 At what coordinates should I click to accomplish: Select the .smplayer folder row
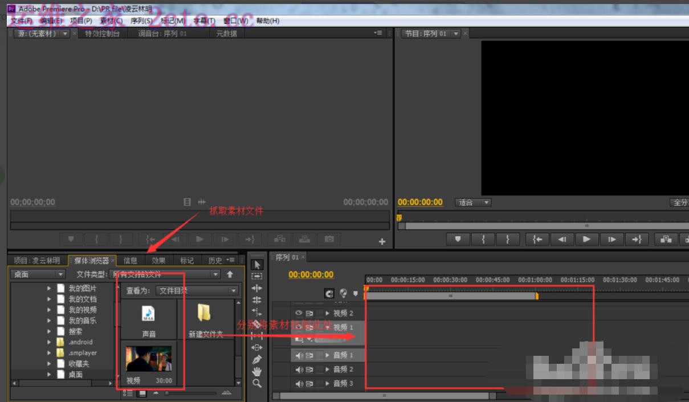tap(83, 353)
